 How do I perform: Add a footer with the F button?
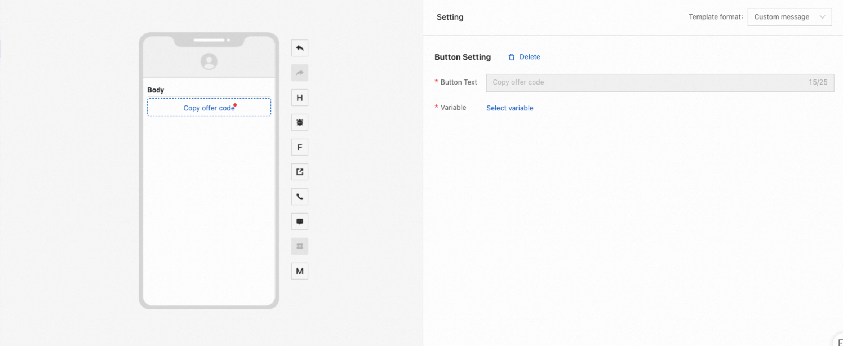tap(300, 147)
